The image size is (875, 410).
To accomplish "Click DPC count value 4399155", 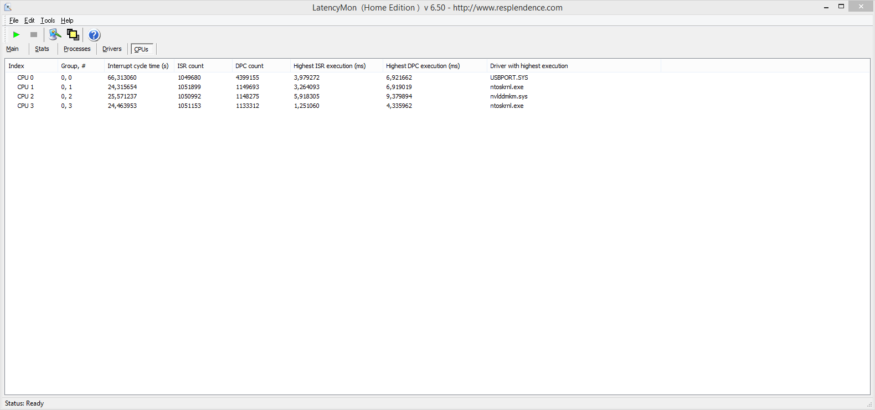I will (x=248, y=77).
